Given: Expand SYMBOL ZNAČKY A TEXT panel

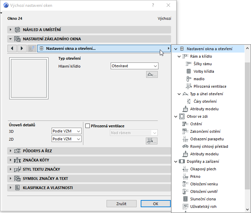Looking at the screenshot, I should click(x=10, y=179).
